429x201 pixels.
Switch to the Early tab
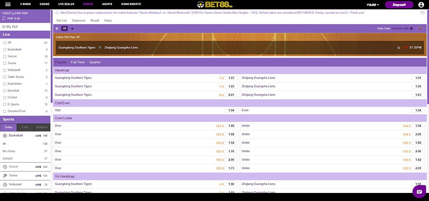25,127
